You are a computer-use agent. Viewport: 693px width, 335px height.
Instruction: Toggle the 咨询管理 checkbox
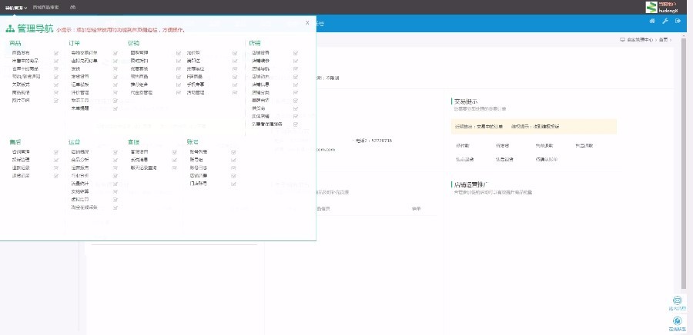point(56,152)
